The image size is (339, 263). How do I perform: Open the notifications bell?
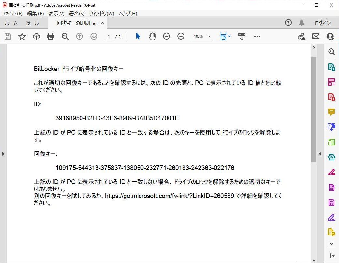click(302, 23)
